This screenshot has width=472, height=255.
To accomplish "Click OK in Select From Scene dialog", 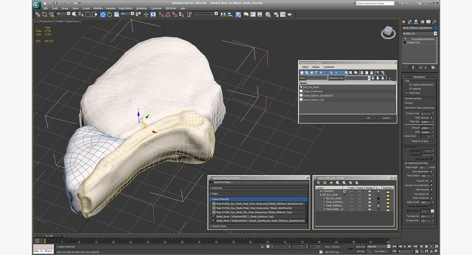I will (368, 118).
